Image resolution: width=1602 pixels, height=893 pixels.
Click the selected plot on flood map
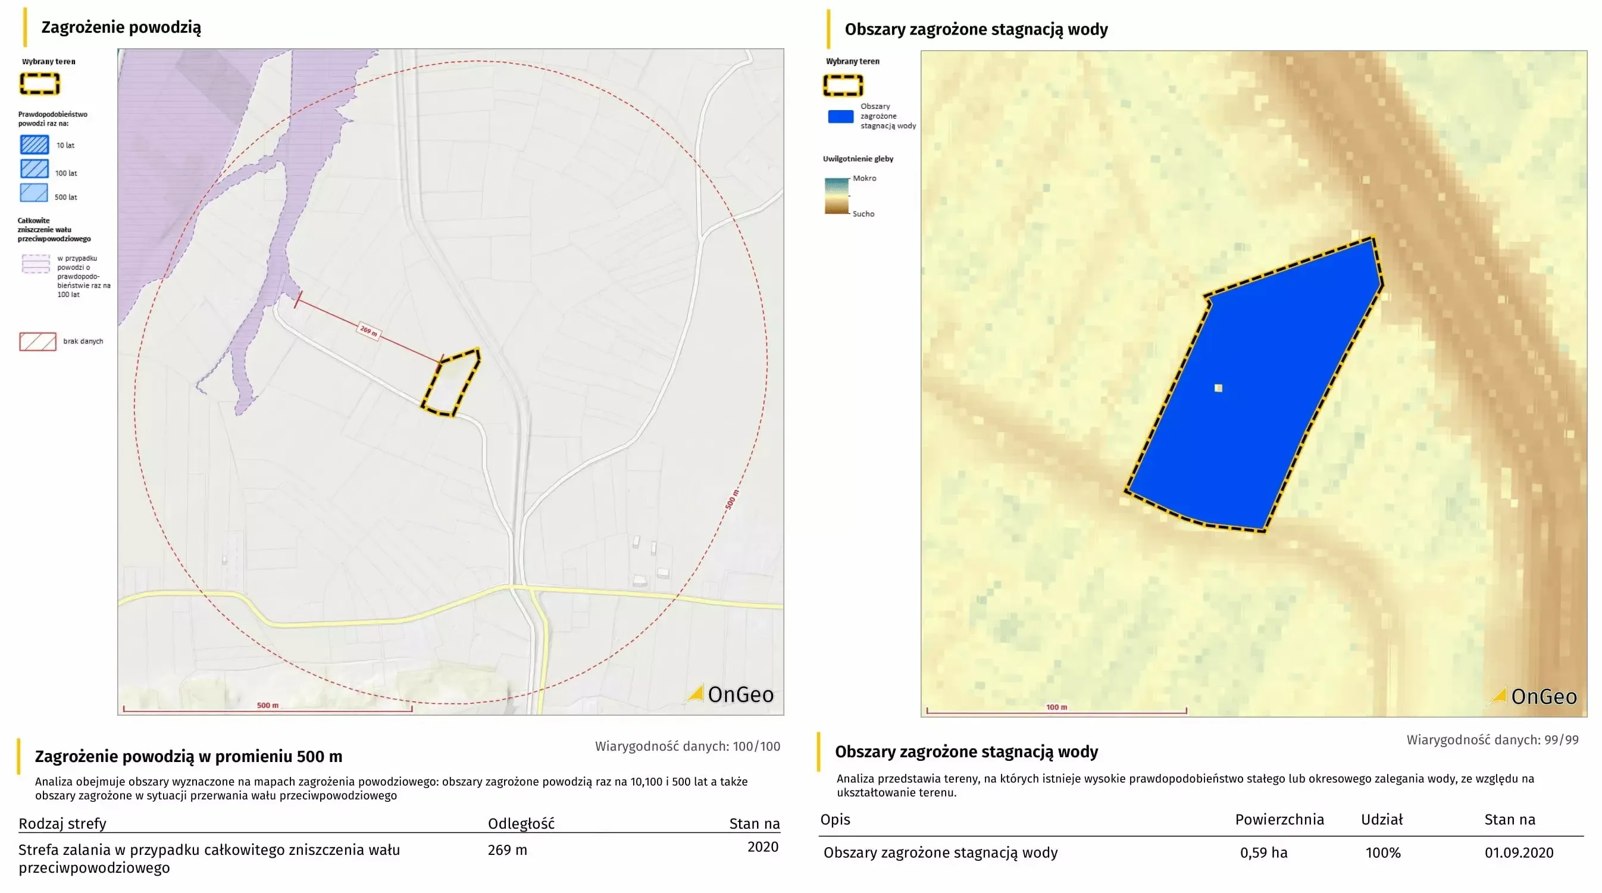pyautogui.click(x=452, y=383)
